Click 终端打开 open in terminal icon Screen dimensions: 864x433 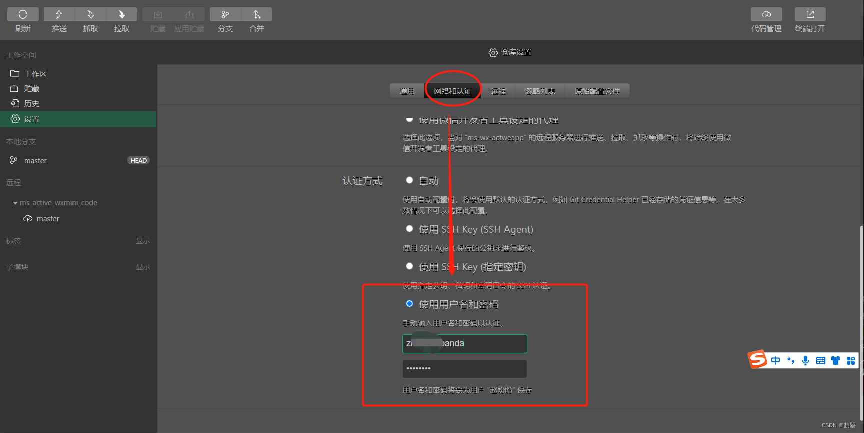click(x=810, y=14)
